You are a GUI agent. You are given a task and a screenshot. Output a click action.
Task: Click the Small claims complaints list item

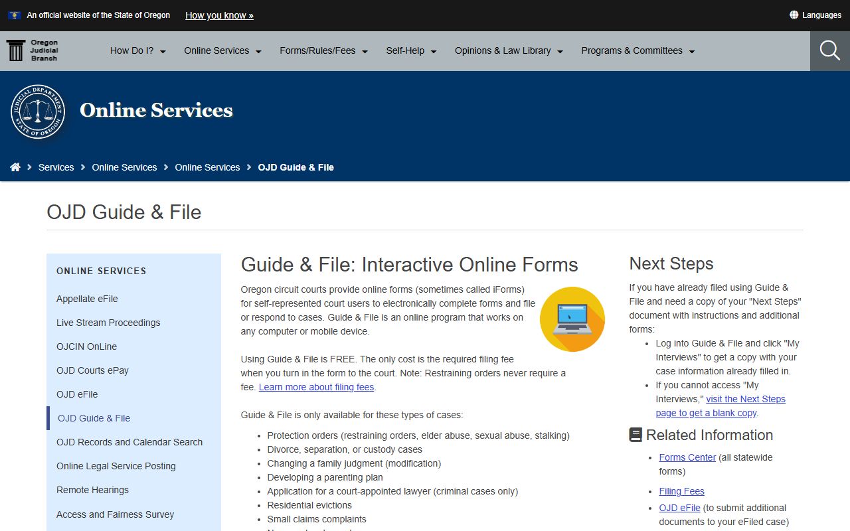317,519
